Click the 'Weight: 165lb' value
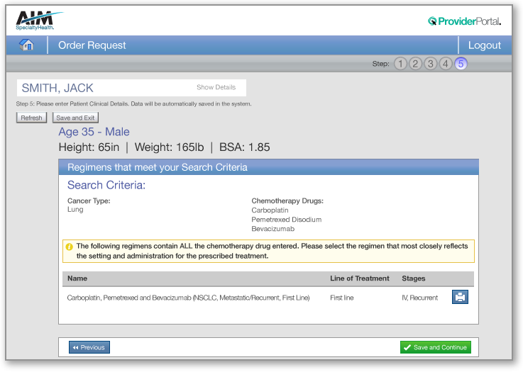 [x=169, y=147]
